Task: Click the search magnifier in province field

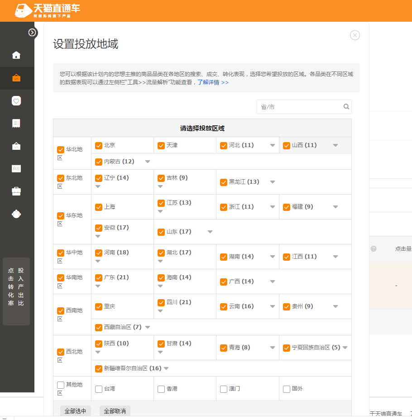Action: coord(346,107)
